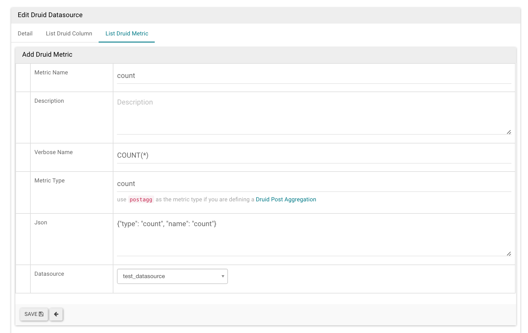Click the Edit Druid Datasource title
The image size is (528, 333).
[50, 15]
